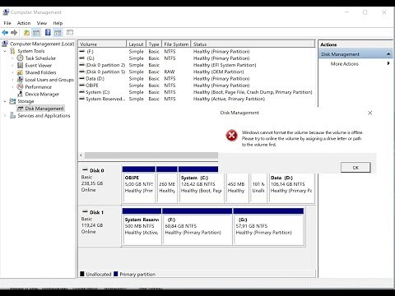The height and width of the screenshot is (296, 395).
Task: Select the Disk 0 partition 2 row
Action: pos(197,65)
